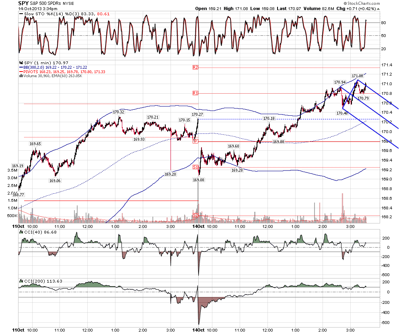Click the "Volume 82.6M" header value

point(319,8)
